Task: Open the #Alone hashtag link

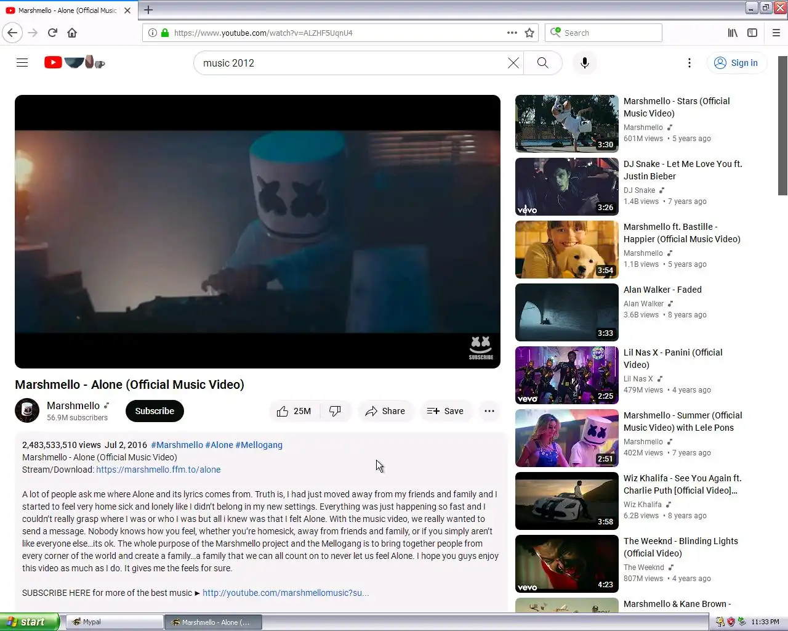Action: [219, 445]
